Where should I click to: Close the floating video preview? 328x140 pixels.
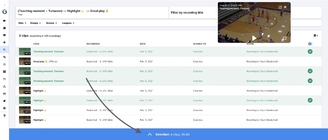point(285,7)
